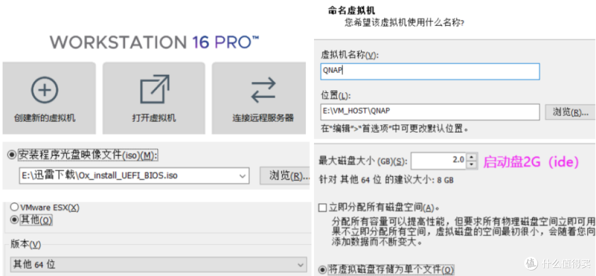Image resolution: width=596 pixels, height=276 pixels.
Task: Select the VMware ESX radio option
Action: (14, 207)
